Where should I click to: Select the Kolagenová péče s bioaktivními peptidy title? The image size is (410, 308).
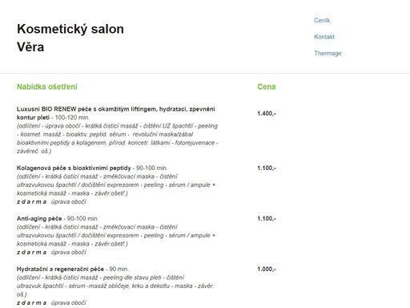(74, 168)
